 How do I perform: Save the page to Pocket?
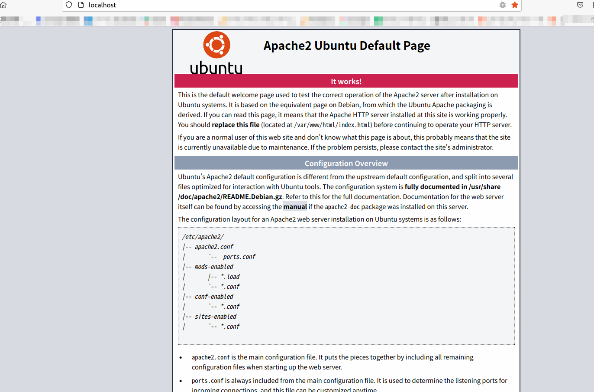(x=580, y=5)
